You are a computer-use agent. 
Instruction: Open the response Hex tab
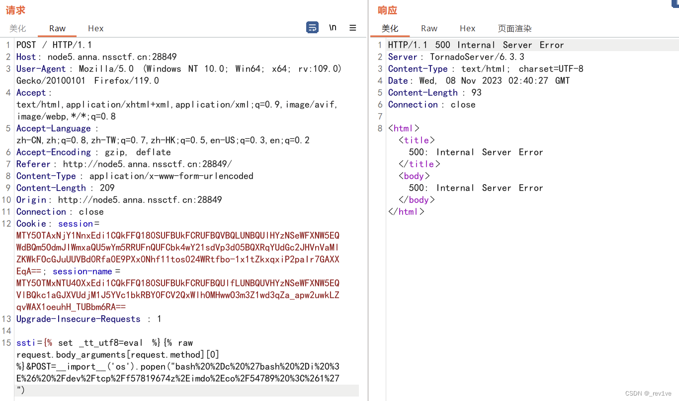tap(467, 29)
